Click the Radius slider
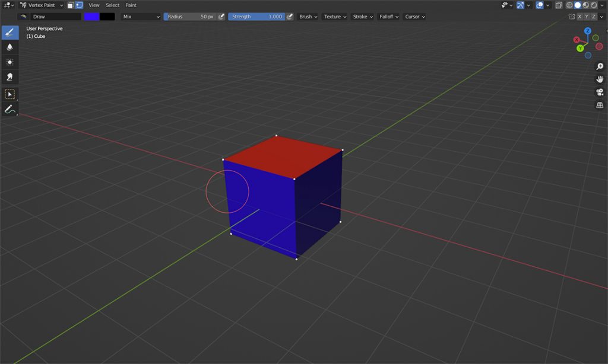Image resolution: width=608 pixels, height=364 pixels. (x=190, y=17)
